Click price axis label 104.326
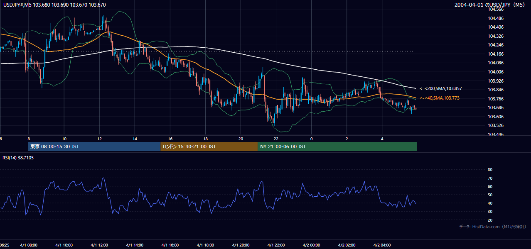This screenshot has width=531, height=249. [x=495, y=36]
